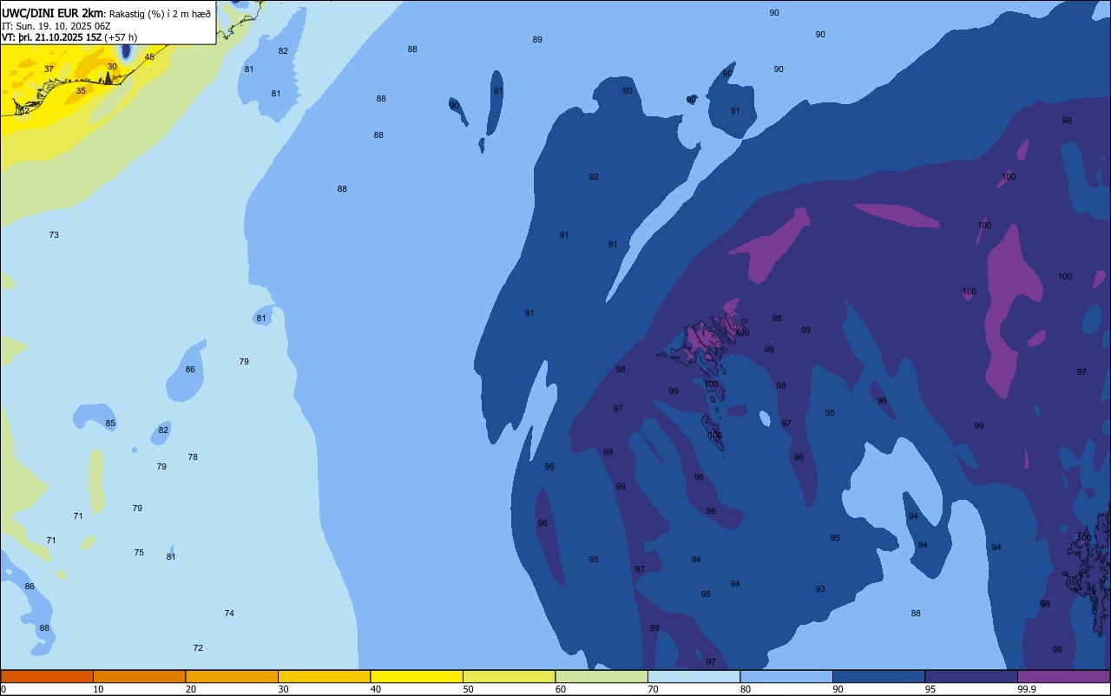Pick the 40–50 bright yellow legend swatch

pyautogui.click(x=417, y=676)
